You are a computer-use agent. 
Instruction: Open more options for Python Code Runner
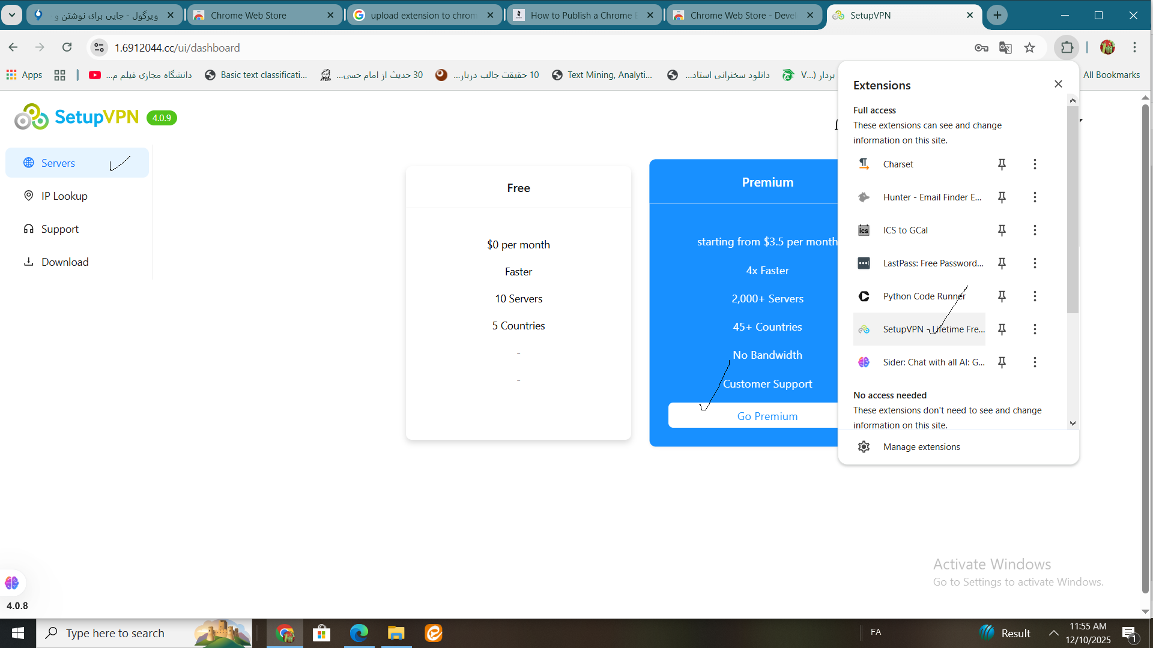click(1035, 296)
